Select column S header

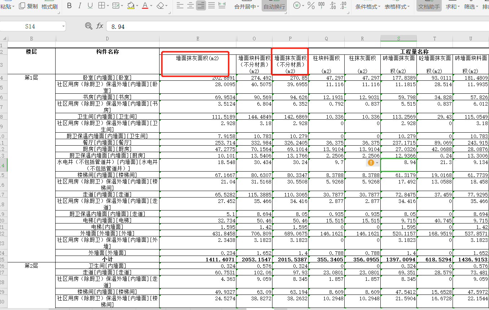398,39
